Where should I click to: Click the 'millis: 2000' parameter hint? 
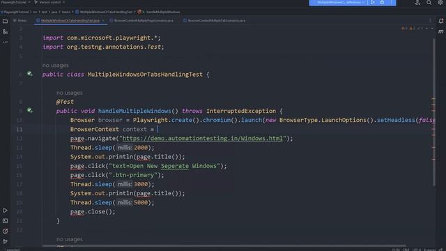[132, 147]
